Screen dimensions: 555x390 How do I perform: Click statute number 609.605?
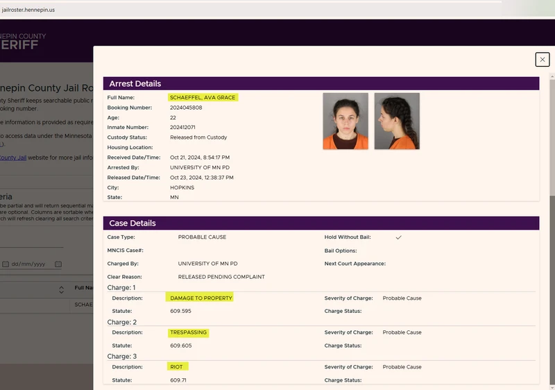[180, 346]
